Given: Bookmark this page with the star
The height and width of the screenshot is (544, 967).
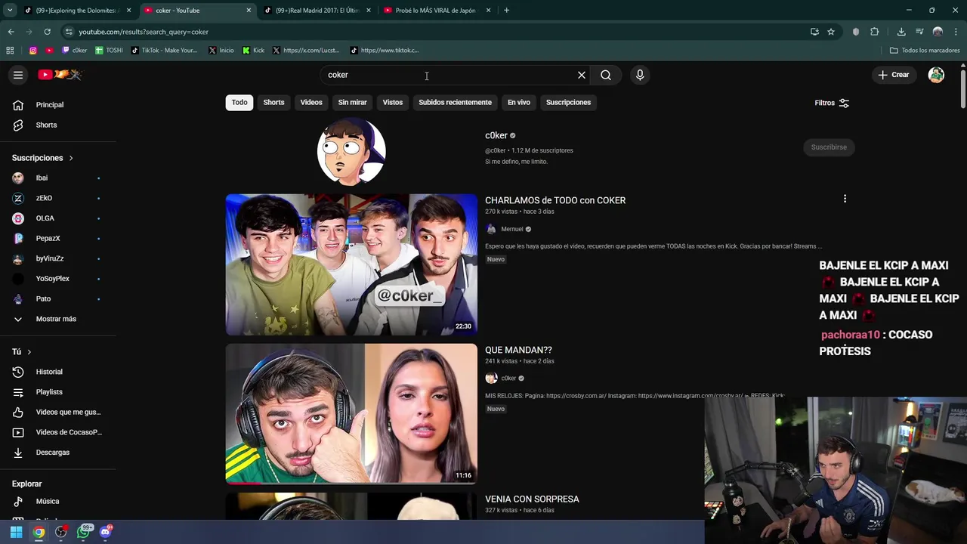Looking at the screenshot, I should [x=831, y=32].
